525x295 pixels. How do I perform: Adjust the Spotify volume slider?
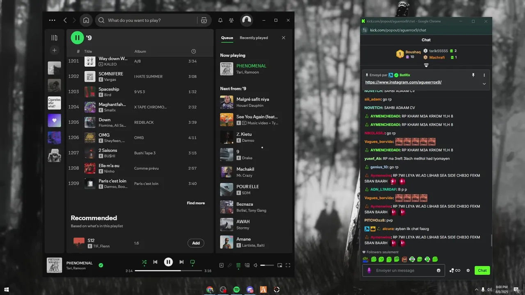[267, 265]
